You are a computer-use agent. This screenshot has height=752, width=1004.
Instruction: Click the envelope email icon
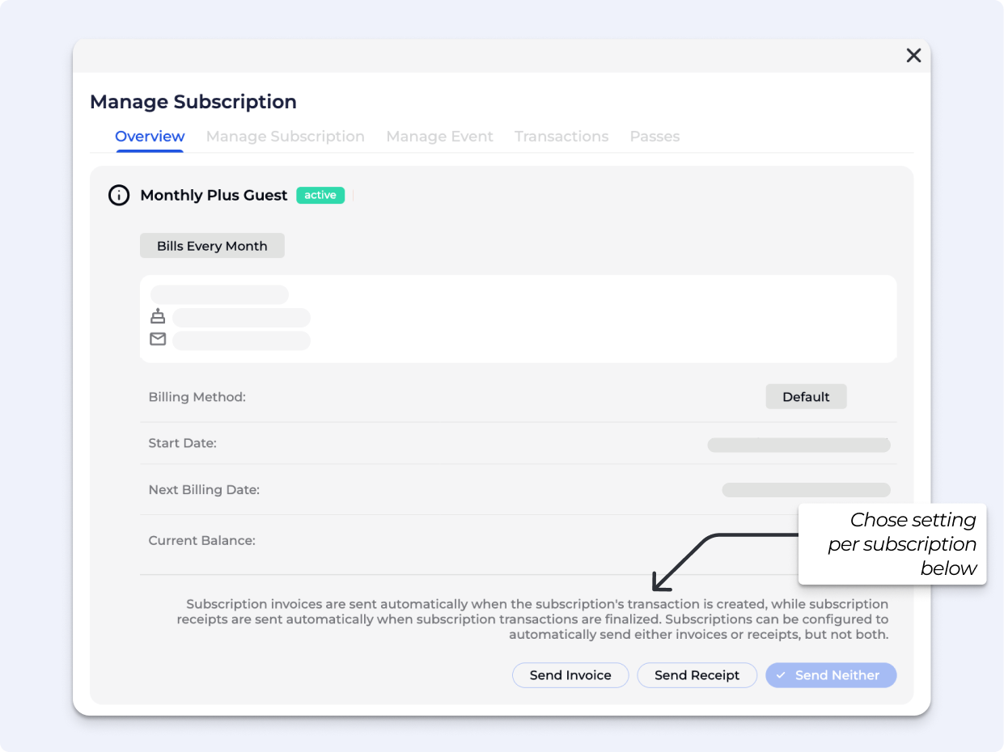point(158,340)
